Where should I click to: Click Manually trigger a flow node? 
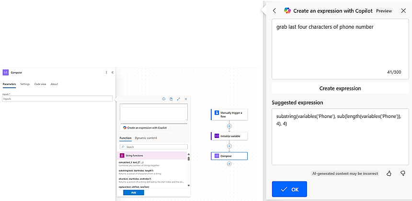click(x=229, y=115)
